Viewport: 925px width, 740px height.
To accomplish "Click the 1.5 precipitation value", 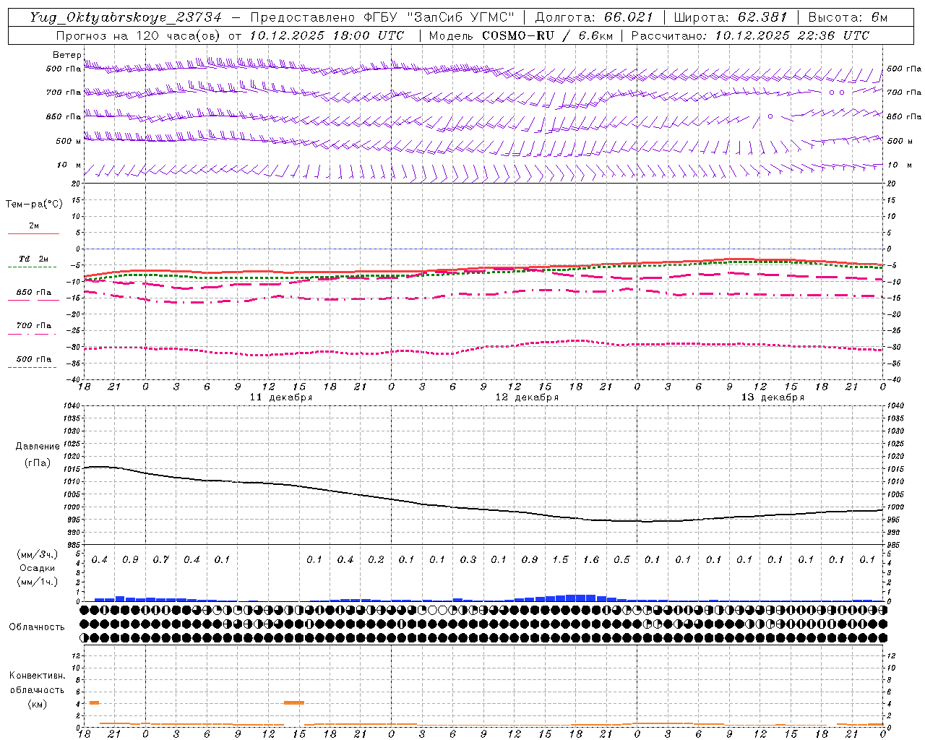I will click(560, 560).
